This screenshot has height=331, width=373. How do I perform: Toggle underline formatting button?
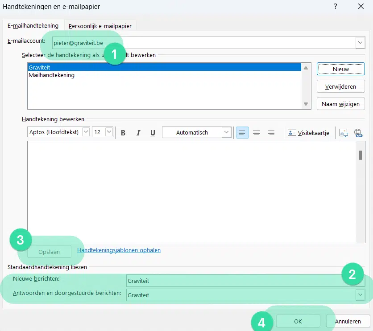[153, 133]
